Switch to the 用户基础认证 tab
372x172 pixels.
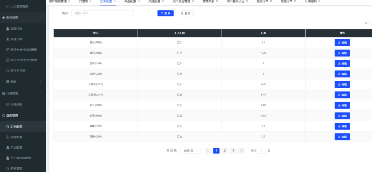tap(235, 1)
